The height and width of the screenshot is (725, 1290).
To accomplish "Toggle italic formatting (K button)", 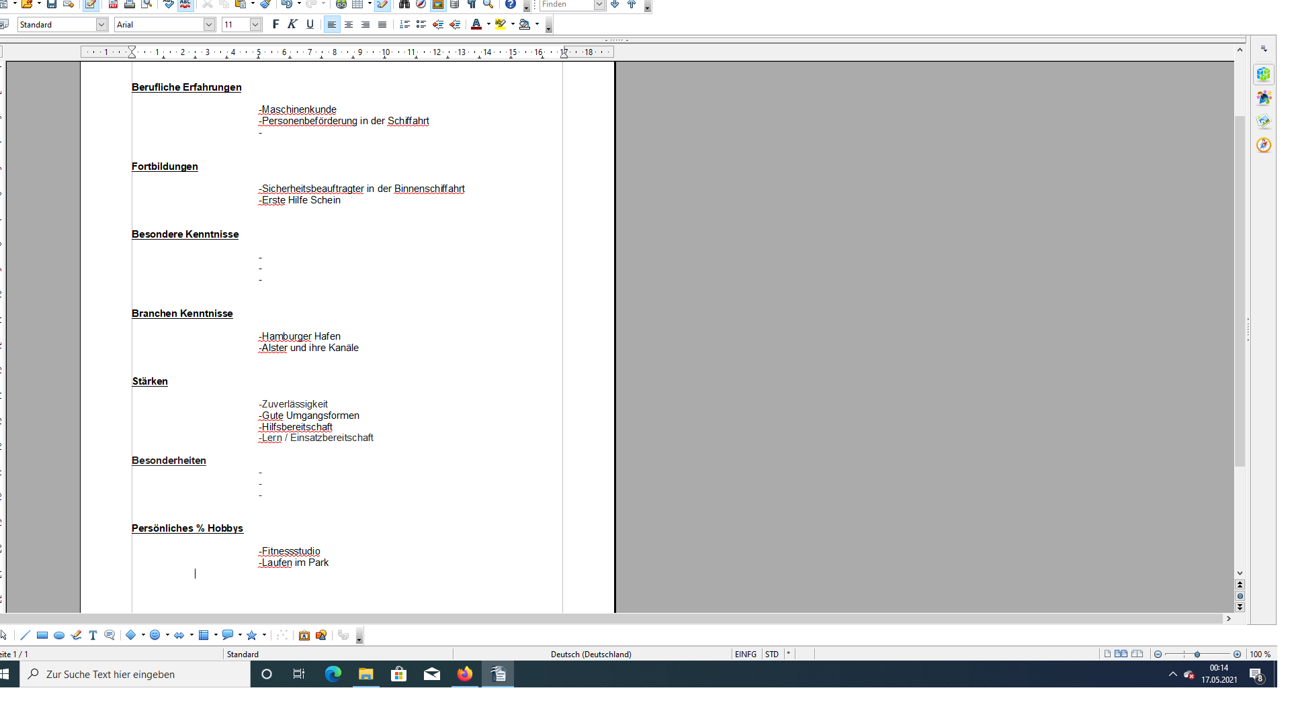I will click(292, 24).
